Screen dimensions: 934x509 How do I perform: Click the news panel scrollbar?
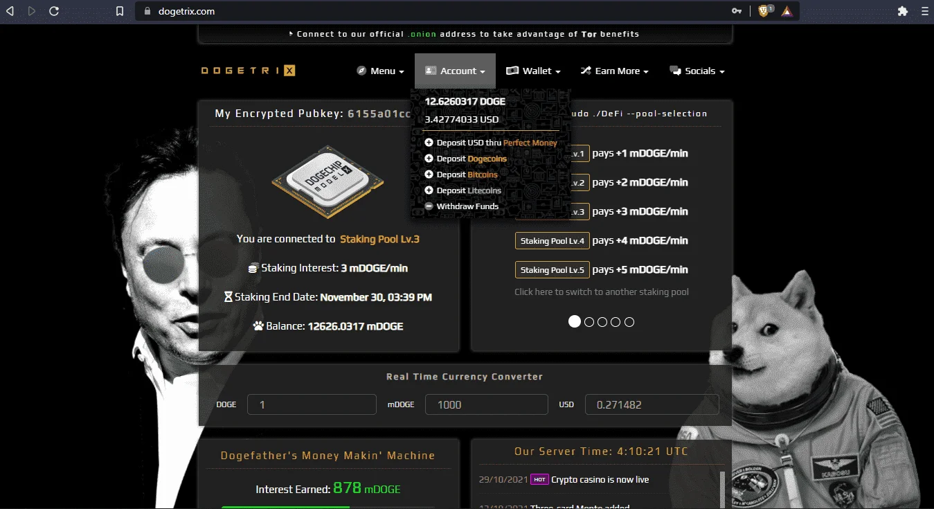(x=721, y=490)
